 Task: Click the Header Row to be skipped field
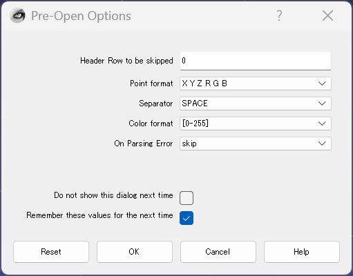[256, 61]
